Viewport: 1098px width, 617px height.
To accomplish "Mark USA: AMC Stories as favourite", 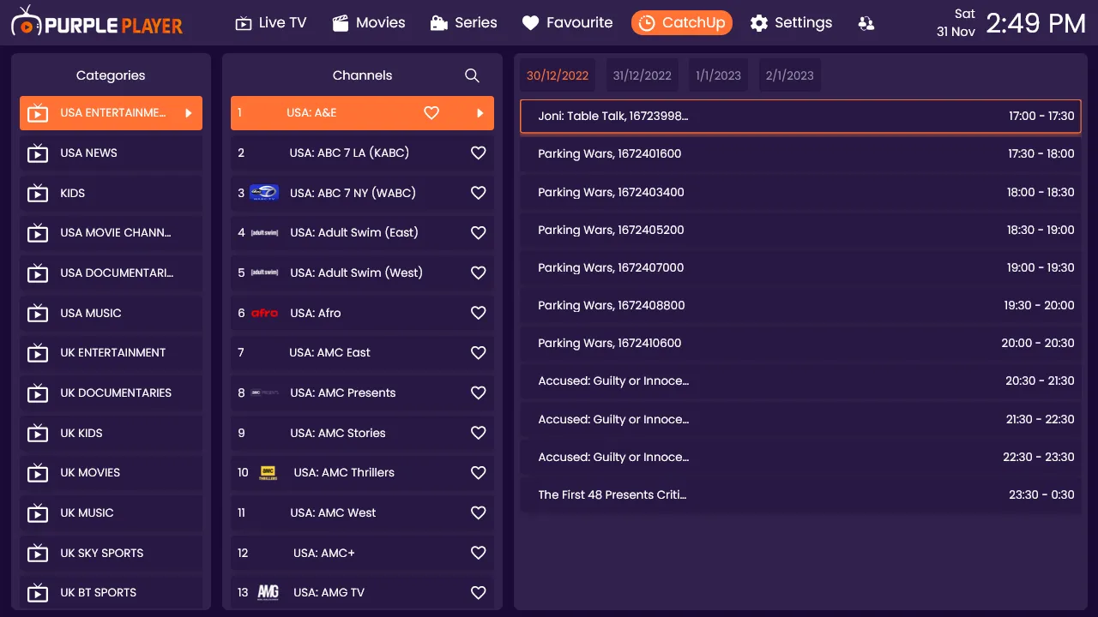I will point(479,433).
